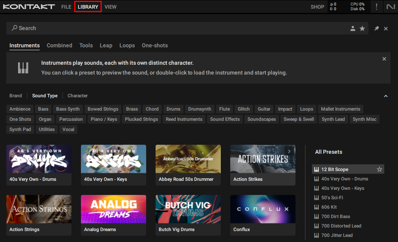
Task: Click the 700 Dirt Bass preset icon
Action: coord(316,217)
